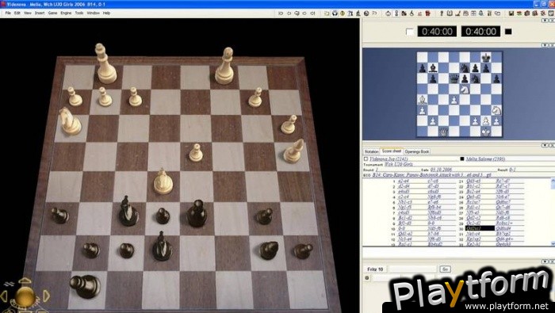Viewport: 555px width, 313px height.
Task: Select highlighted move 30 in score sheet
Action: [480, 228]
